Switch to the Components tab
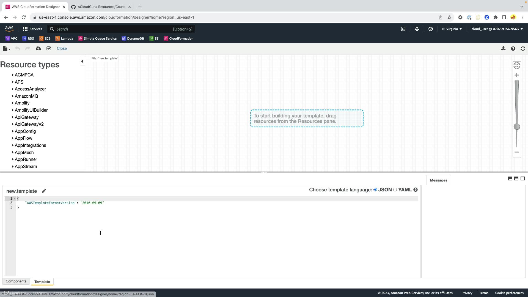The image size is (528, 297). (x=16, y=281)
